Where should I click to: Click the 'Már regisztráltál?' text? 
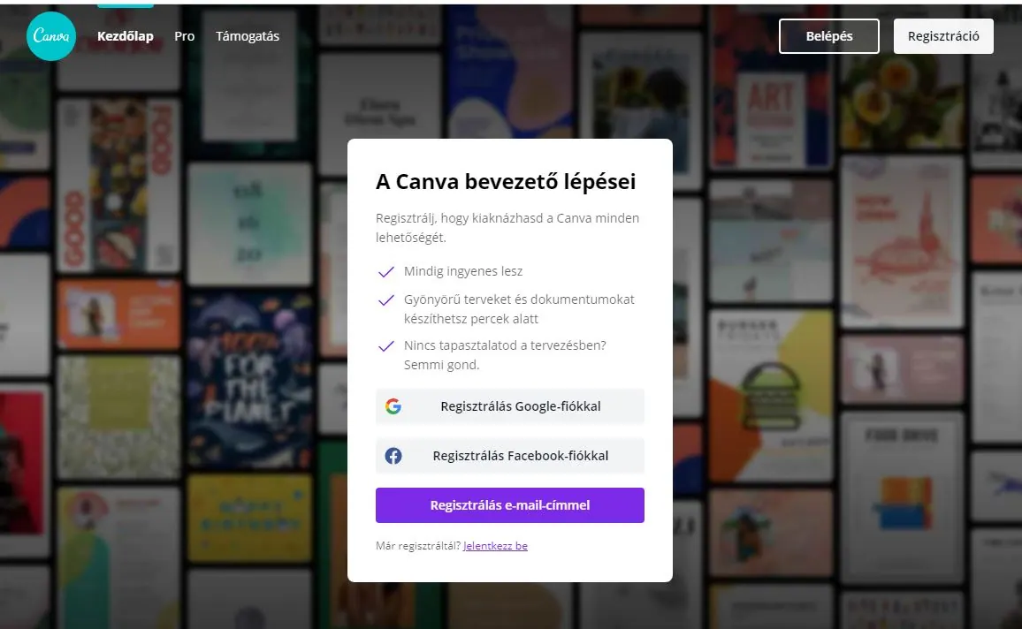click(418, 546)
